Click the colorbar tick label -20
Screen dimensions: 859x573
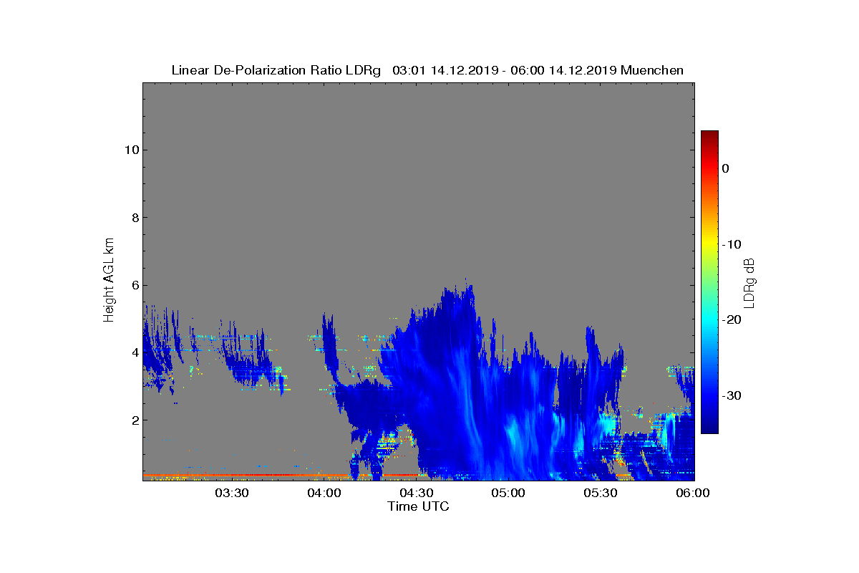(731, 320)
